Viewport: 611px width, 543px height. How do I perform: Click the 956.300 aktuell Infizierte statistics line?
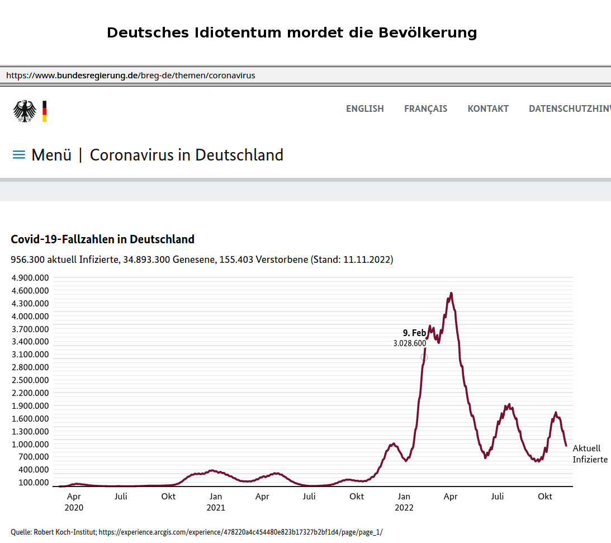pos(202,259)
